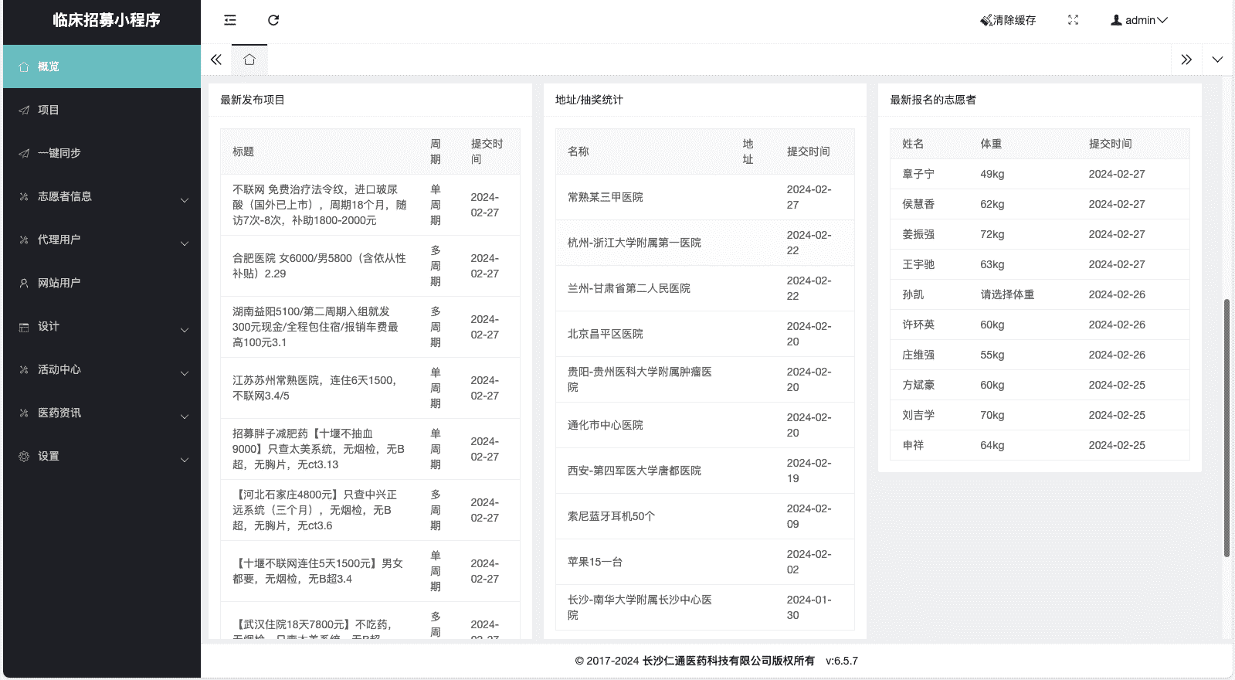
Task: Click the page's vertical scrollbar thumb
Action: (x=1227, y=427)
